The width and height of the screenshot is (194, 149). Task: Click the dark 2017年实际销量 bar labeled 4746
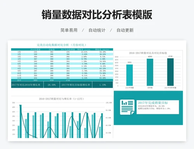click(170, 72)
